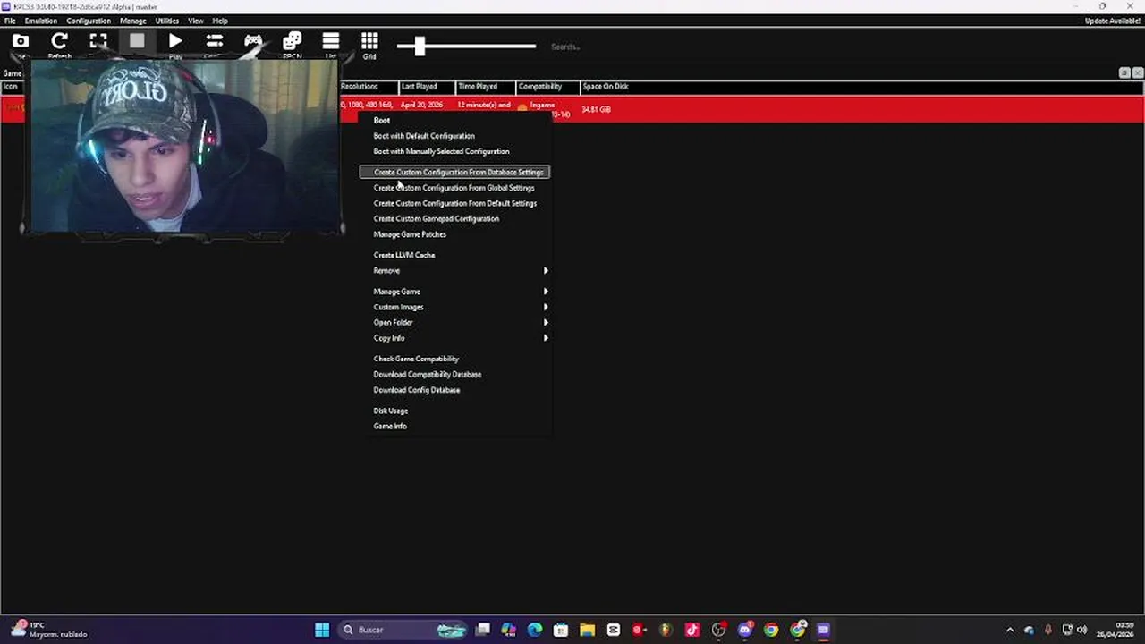The height and width of the screenshot is (644, 1145).
Task: Click the Stop emulation icon
Action: (137, 41)
